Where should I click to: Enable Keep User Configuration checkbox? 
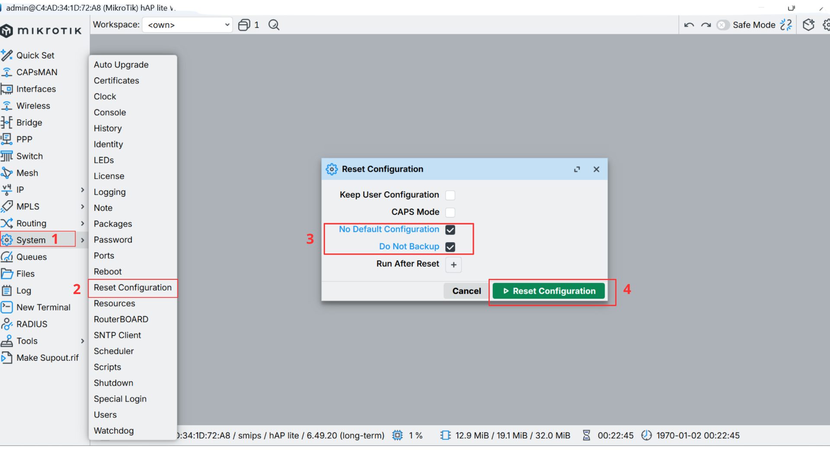450,195
